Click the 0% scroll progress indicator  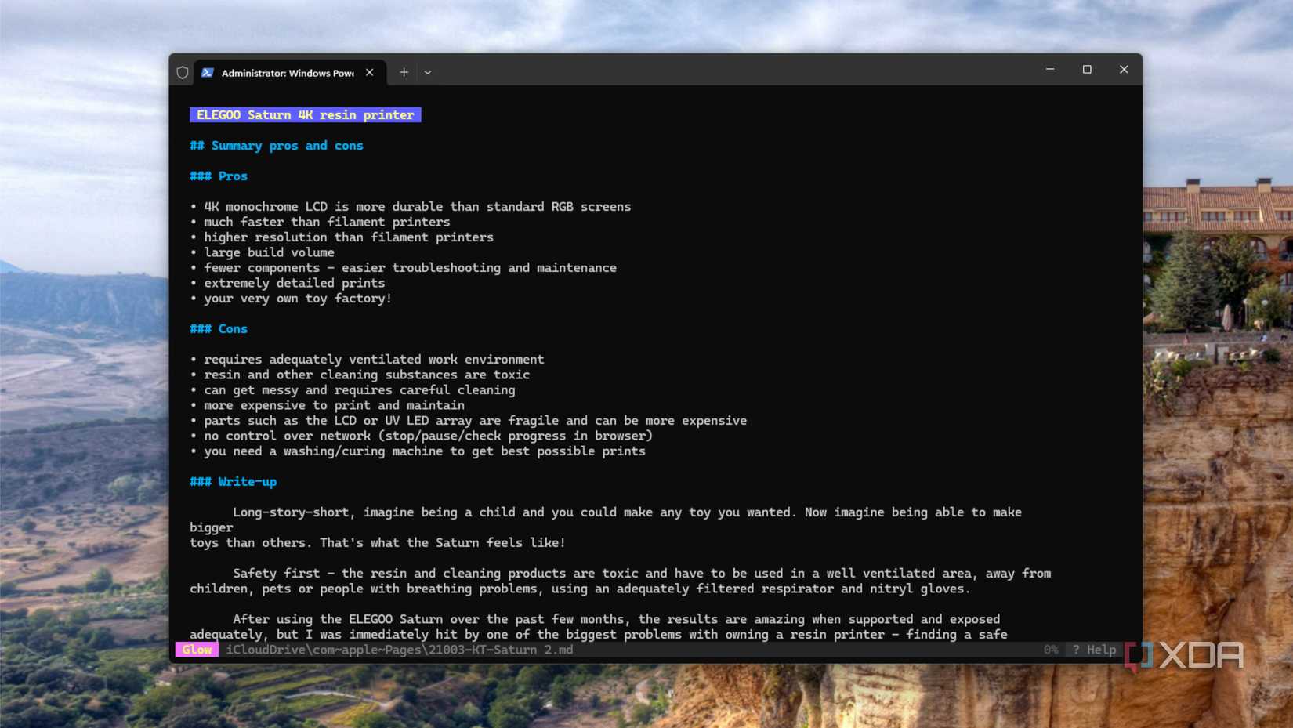(1050, 649)
